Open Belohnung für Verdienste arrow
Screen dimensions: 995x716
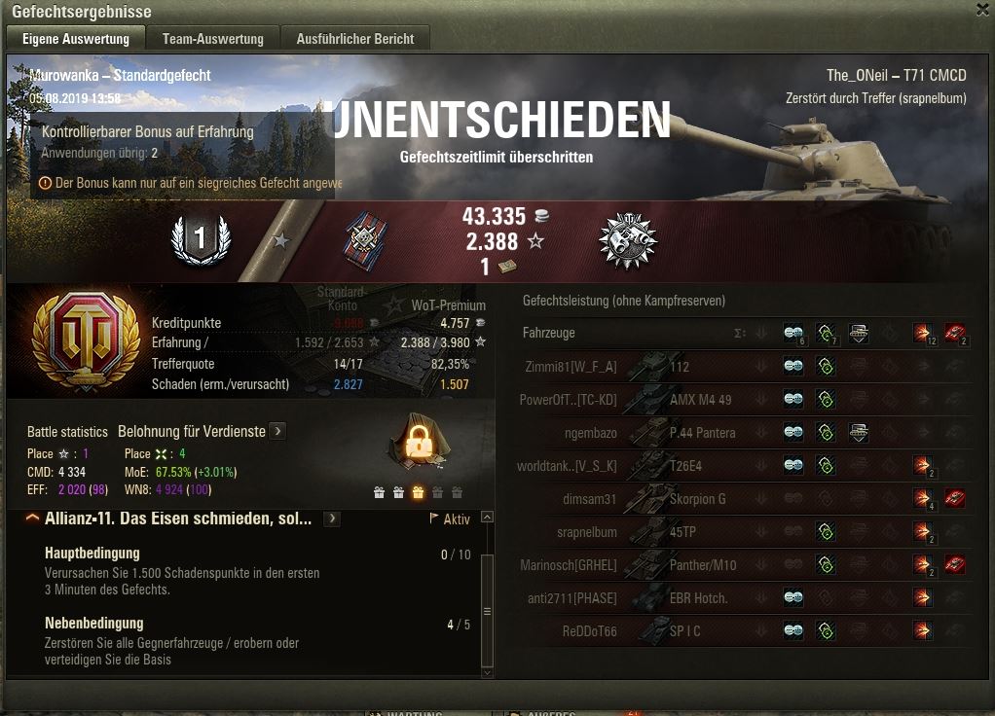[277, 431]
